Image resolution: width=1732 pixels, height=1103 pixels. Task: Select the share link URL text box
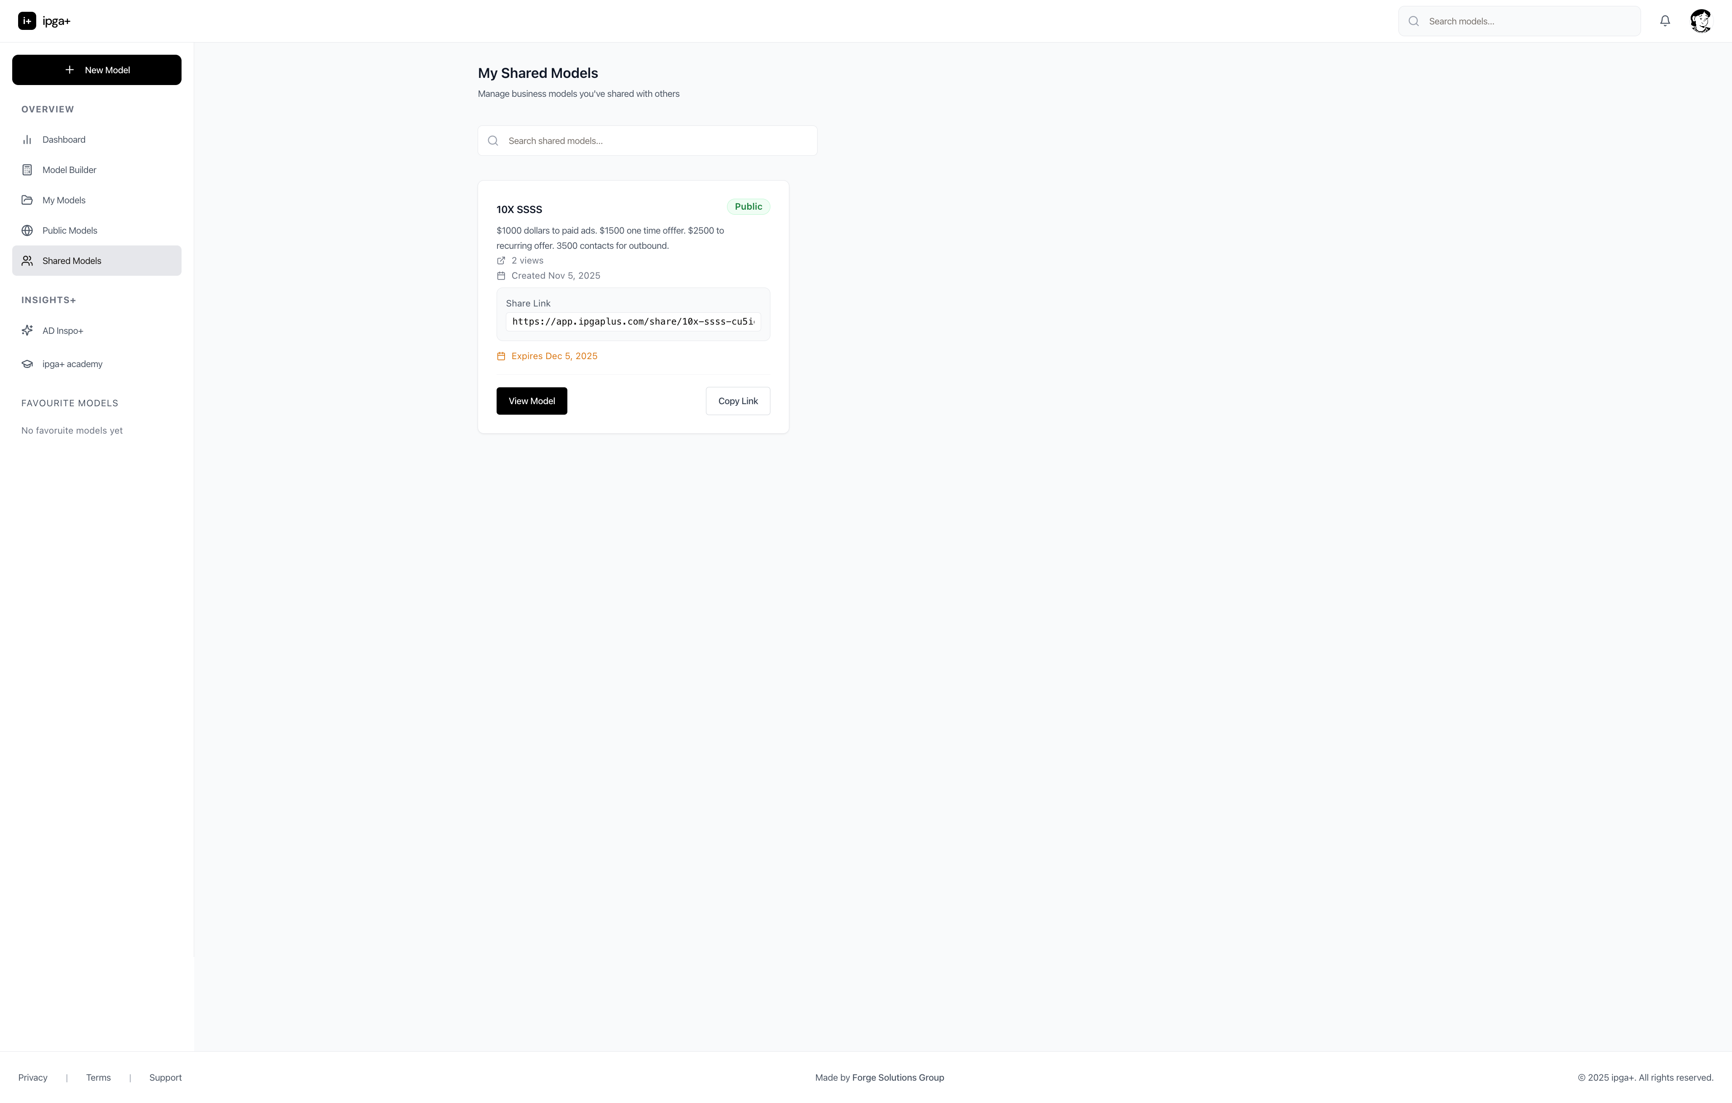633,321
